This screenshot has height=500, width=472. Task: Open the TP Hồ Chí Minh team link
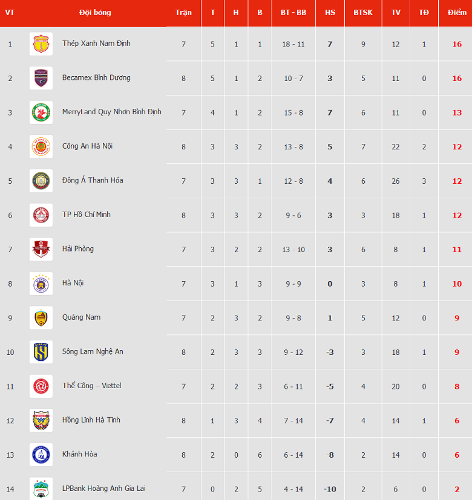click(87, 214)
